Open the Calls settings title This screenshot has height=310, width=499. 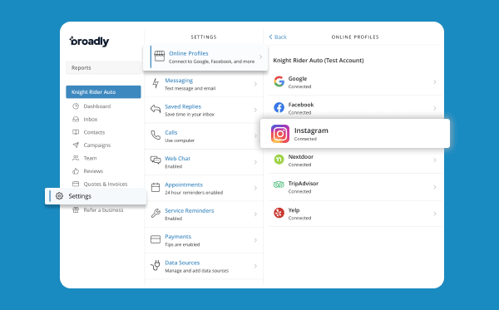point(170,133)
